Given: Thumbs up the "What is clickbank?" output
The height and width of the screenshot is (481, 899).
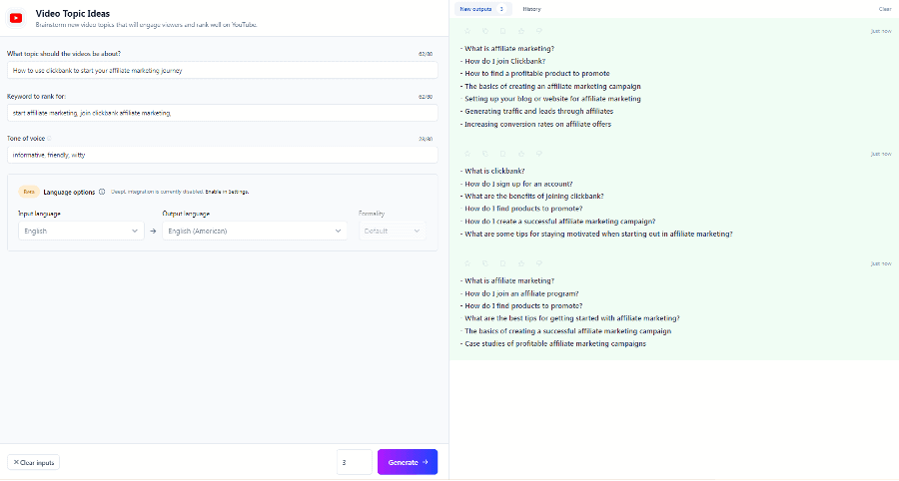Looking at the screenshot, I should click(x=521, y=154).
